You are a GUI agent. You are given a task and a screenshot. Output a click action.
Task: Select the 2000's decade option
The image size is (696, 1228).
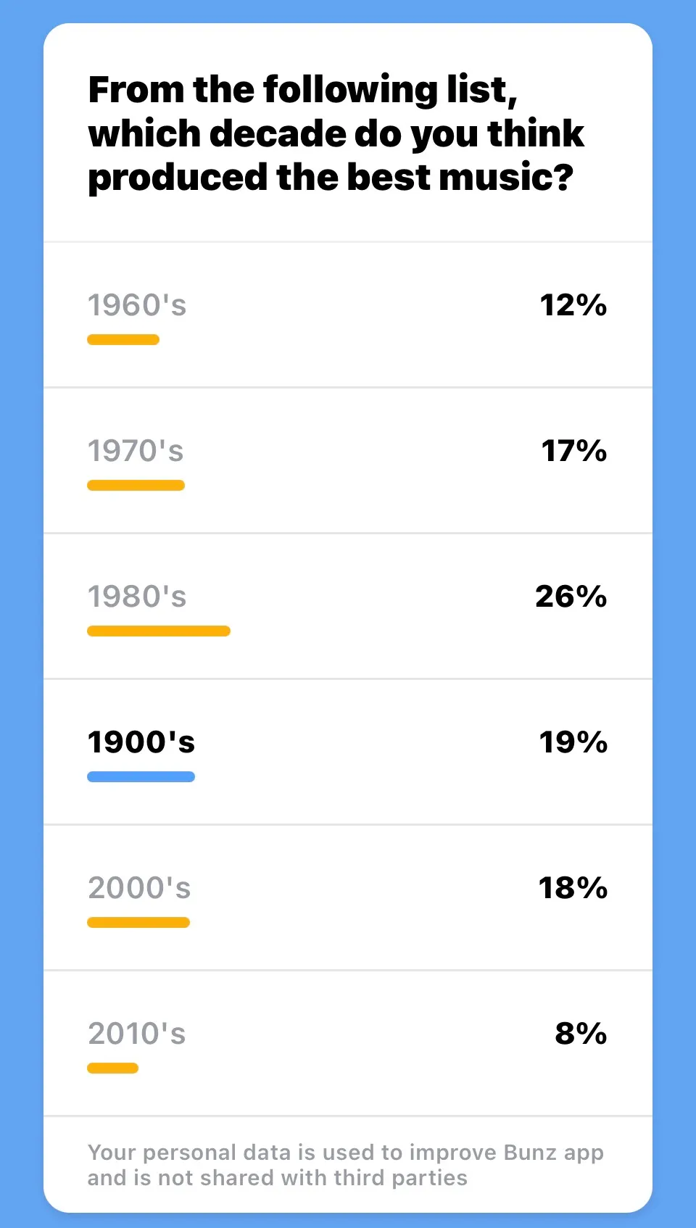coord(139,888)
